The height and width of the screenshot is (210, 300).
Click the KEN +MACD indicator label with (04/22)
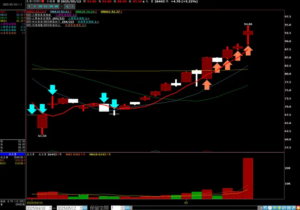[50, 22]
